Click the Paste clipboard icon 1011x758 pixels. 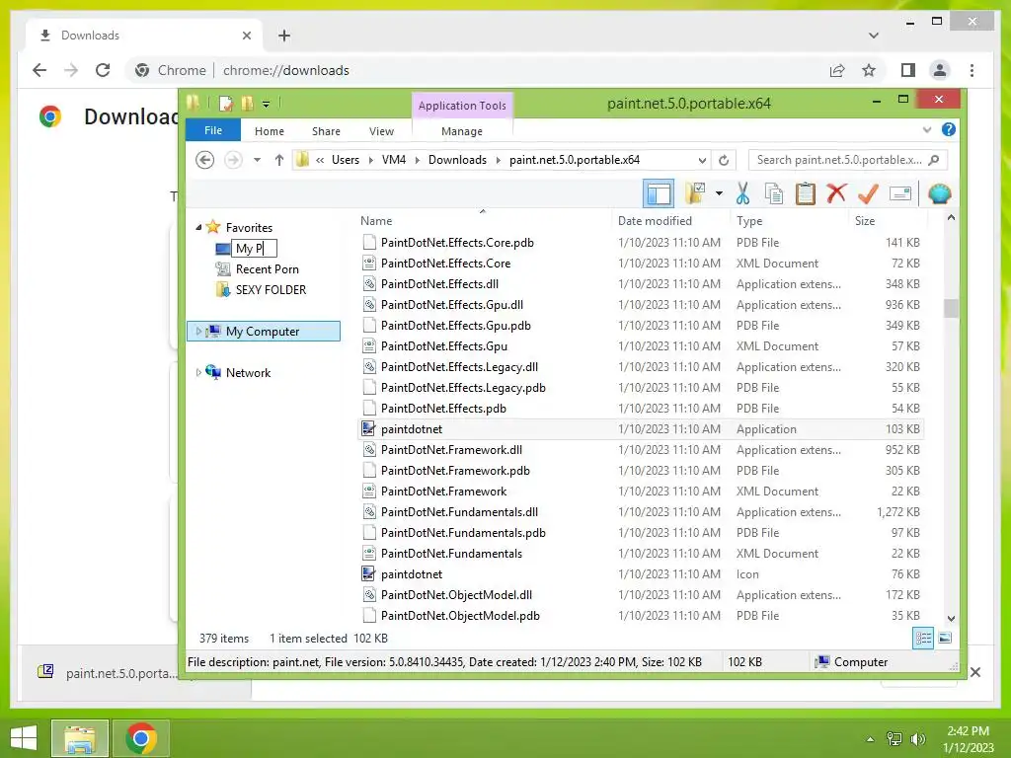tap(806, 193)
